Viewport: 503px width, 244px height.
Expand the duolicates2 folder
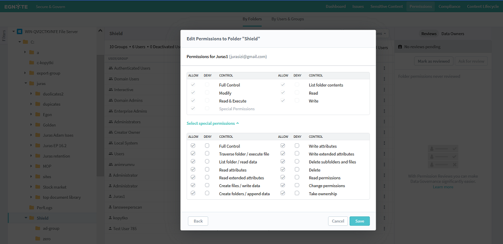point(31,94)
